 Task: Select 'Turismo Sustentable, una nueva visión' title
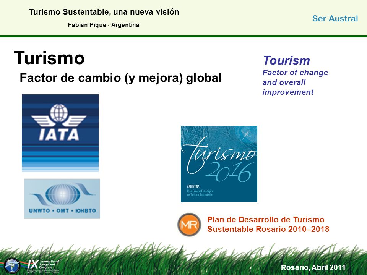tap(104, 12)
